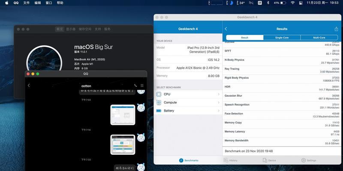This screenshot has width=343, height=171.
Task: Go back from Geekbench Results
Action: 226,29
